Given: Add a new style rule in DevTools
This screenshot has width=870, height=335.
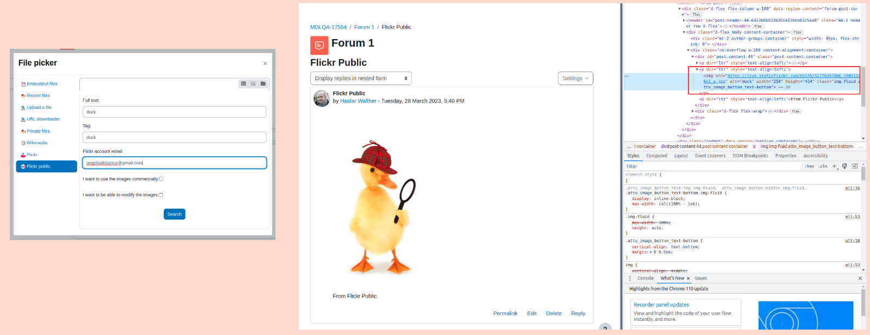Looking at the screenshot, I should [x=834, y=166].
